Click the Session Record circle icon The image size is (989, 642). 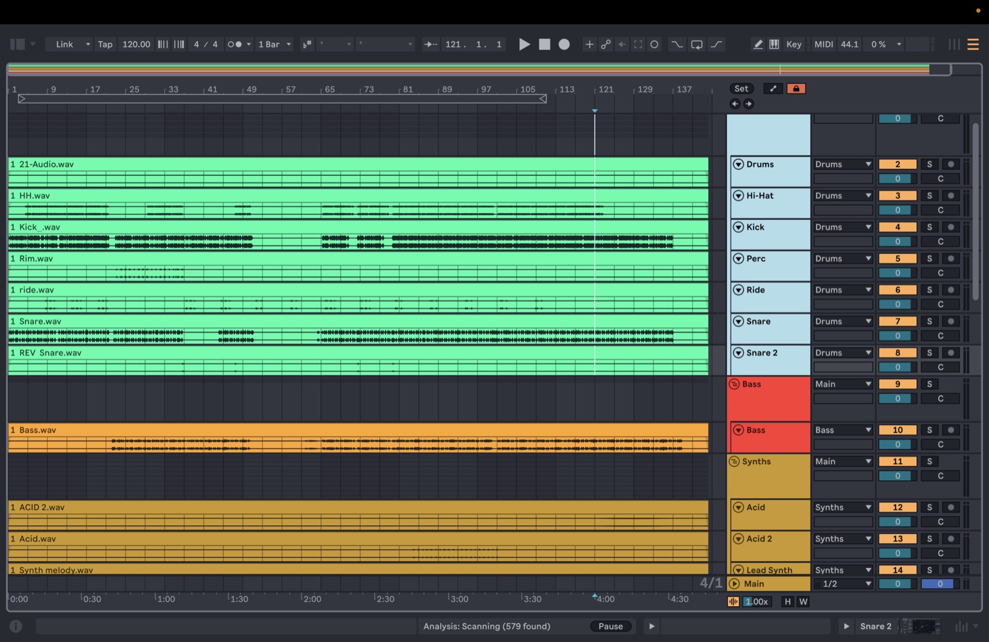655,44
